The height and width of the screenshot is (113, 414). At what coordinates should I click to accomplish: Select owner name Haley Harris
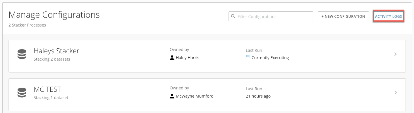[188, 58]
